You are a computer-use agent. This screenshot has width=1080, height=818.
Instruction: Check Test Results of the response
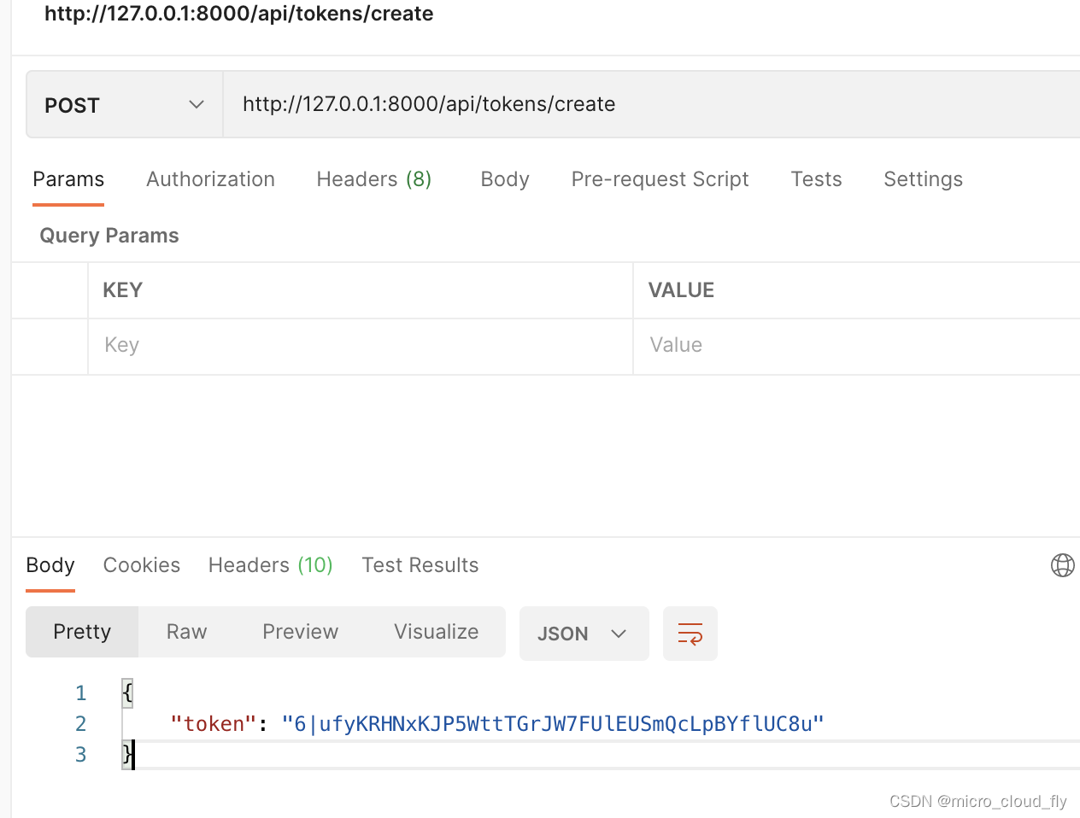pos(420,564)
